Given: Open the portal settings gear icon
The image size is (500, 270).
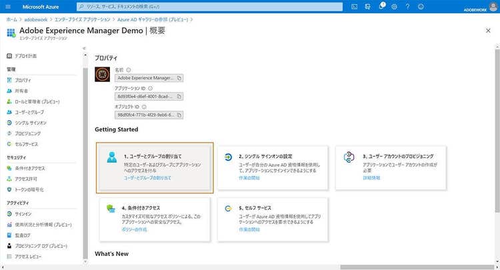Looking at the screenshot, I should (x=394, y=6).
